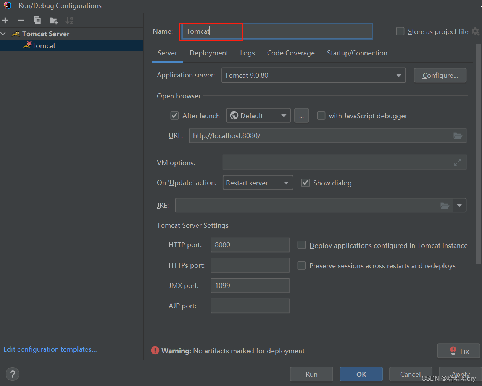Click the Run button
The width and height of the screenshot is (482, 386).
click(311, 374)
